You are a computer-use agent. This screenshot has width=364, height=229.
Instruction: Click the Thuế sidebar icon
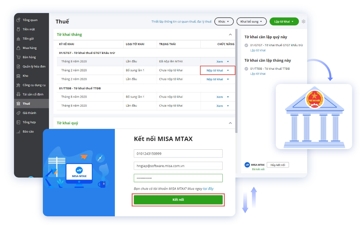pyautogui.click(x=18, y=103)
